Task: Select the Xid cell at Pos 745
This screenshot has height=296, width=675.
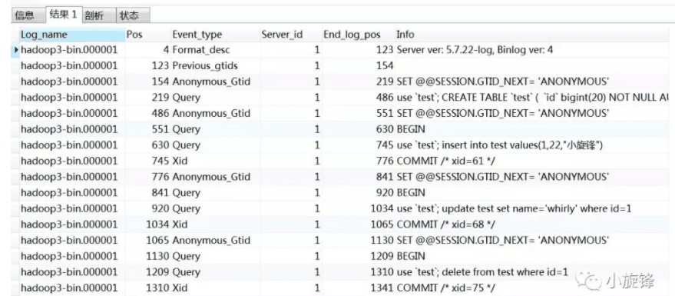Action: (215, 161)
